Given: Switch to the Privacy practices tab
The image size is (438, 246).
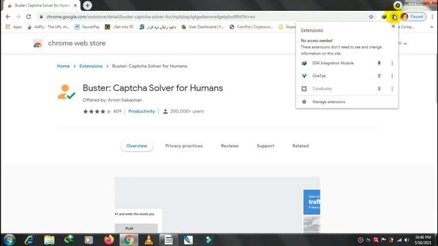Looking at the screenshot, I should (184, 146).
